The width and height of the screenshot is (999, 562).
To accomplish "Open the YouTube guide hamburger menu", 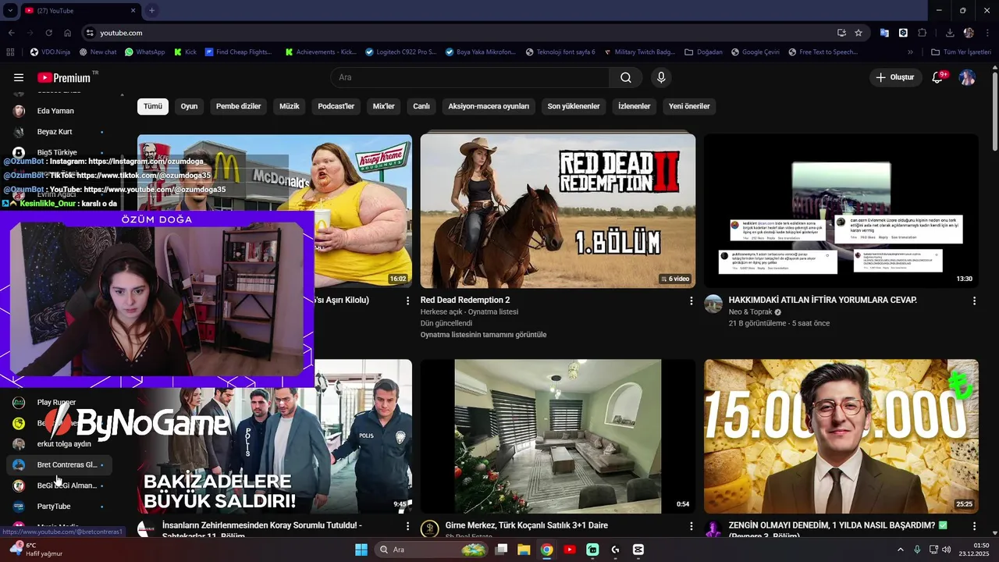I will click(19, 77).
